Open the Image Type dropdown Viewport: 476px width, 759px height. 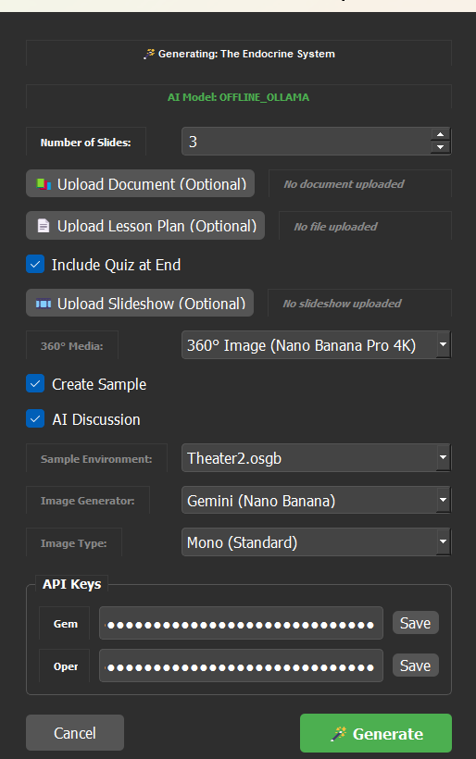click(316, 542)
